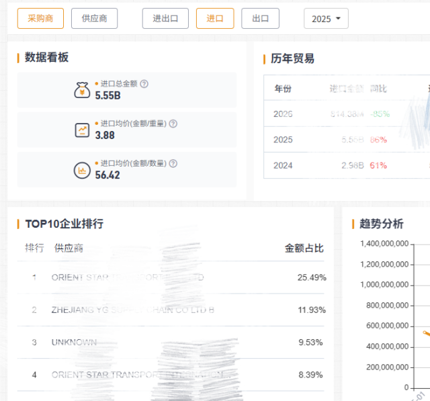Click the orange data point in 趋势分析 chart

[x=425, y=332]
